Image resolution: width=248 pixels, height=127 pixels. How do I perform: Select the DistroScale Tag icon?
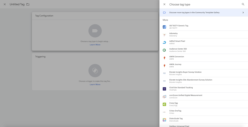pyautogui.click(x=164, y=120)
